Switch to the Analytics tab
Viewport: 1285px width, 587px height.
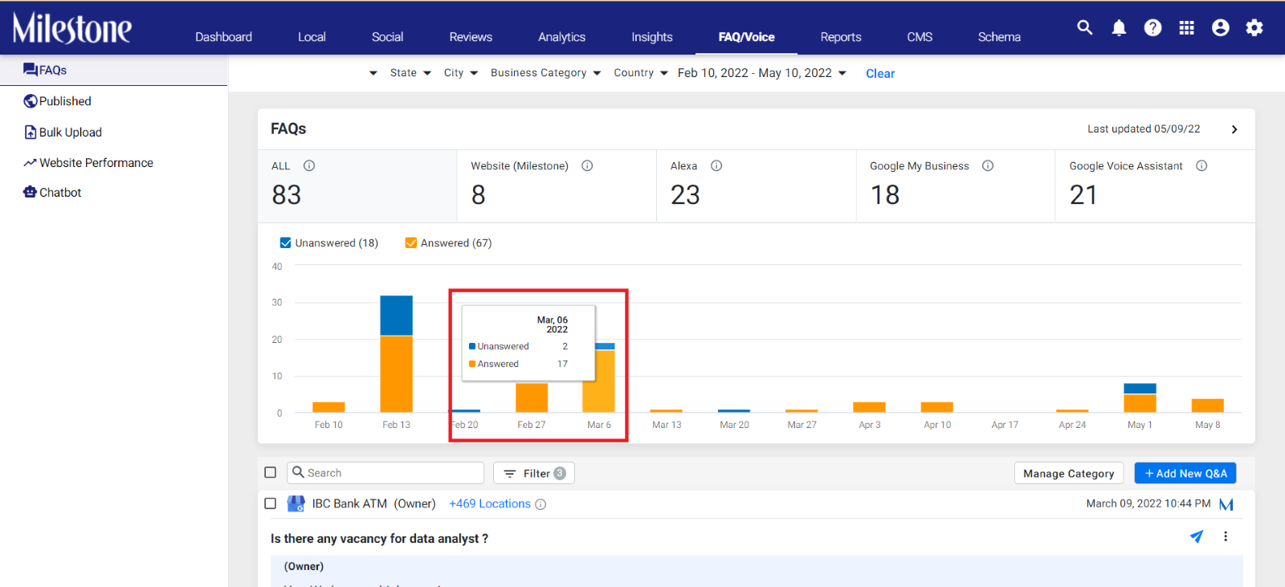pyautogui.click(x=561, y=37)
